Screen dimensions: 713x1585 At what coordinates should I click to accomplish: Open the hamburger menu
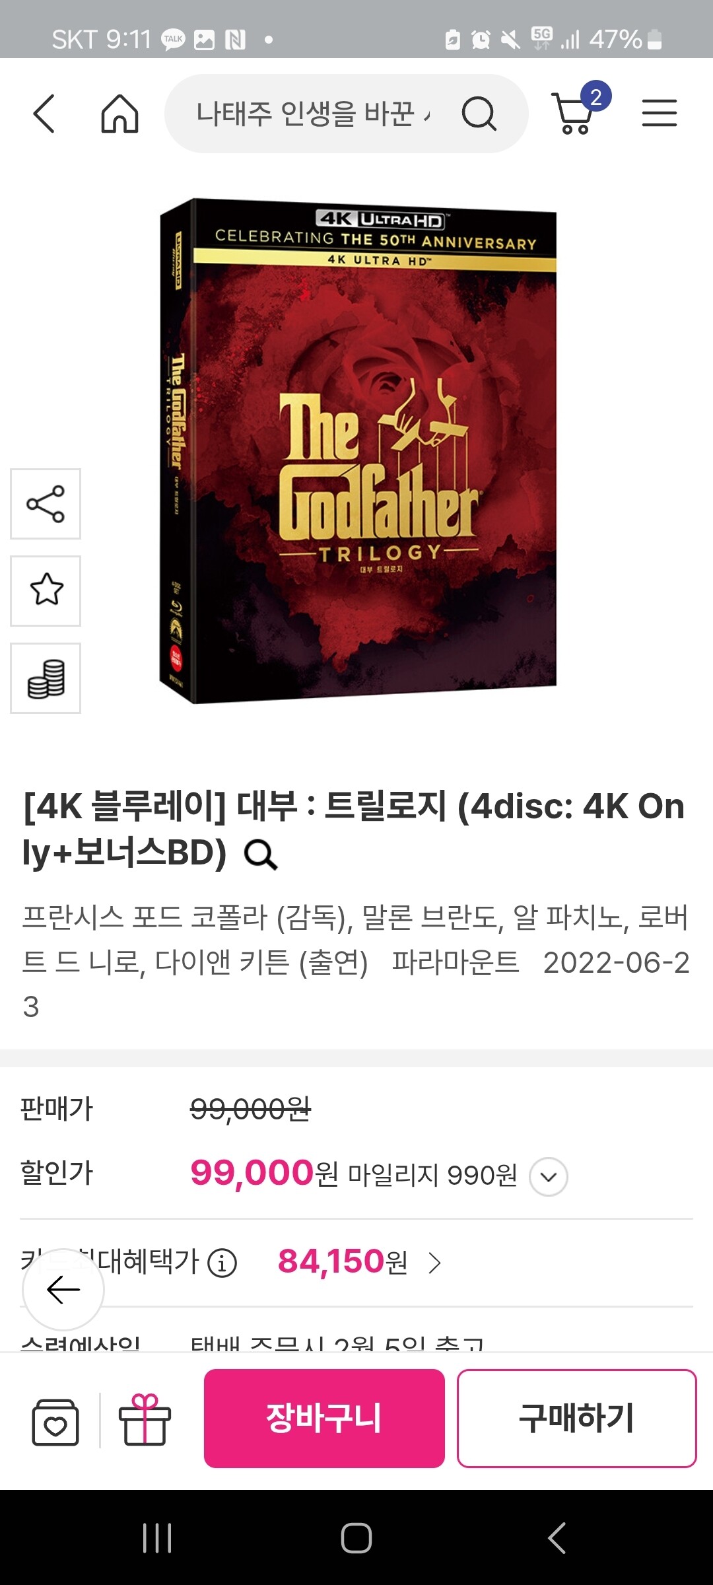click(659, 113)
